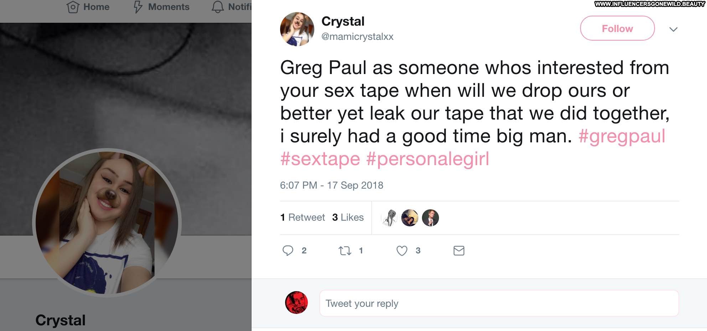Open the #gregpaul hashtag link
This screenshot has height=331, width=707.
[x=621, y=136]
